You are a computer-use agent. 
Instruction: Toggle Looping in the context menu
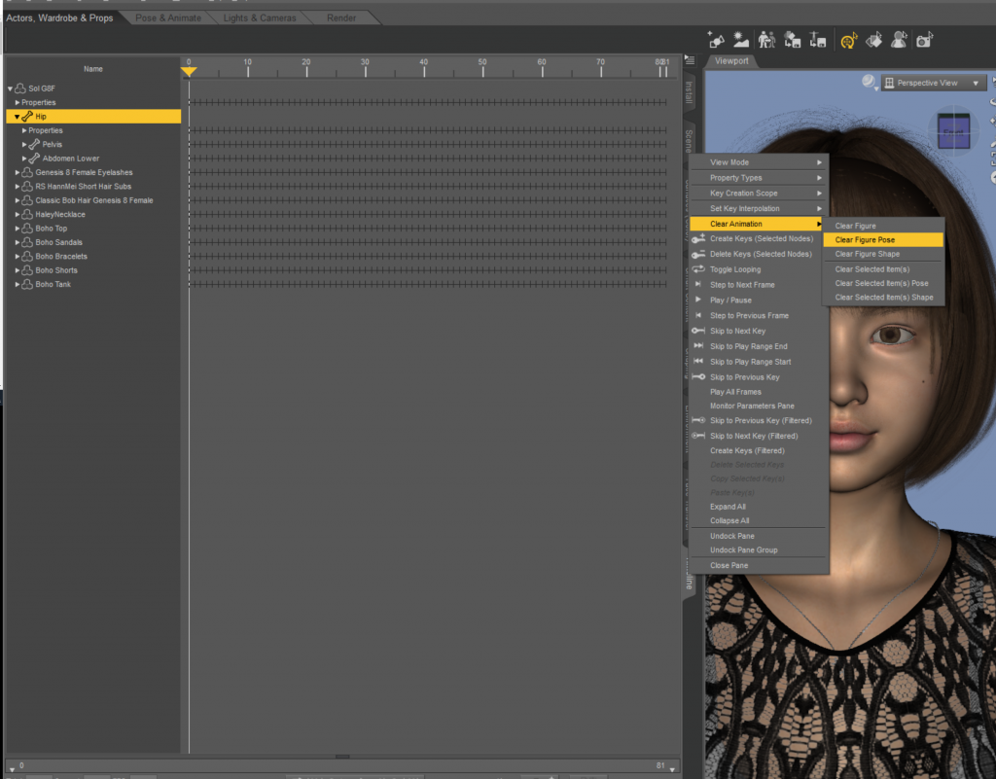[735, 269]
